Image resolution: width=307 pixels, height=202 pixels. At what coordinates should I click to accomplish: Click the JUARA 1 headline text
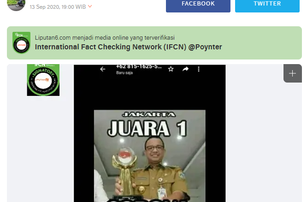pos(147,128)
